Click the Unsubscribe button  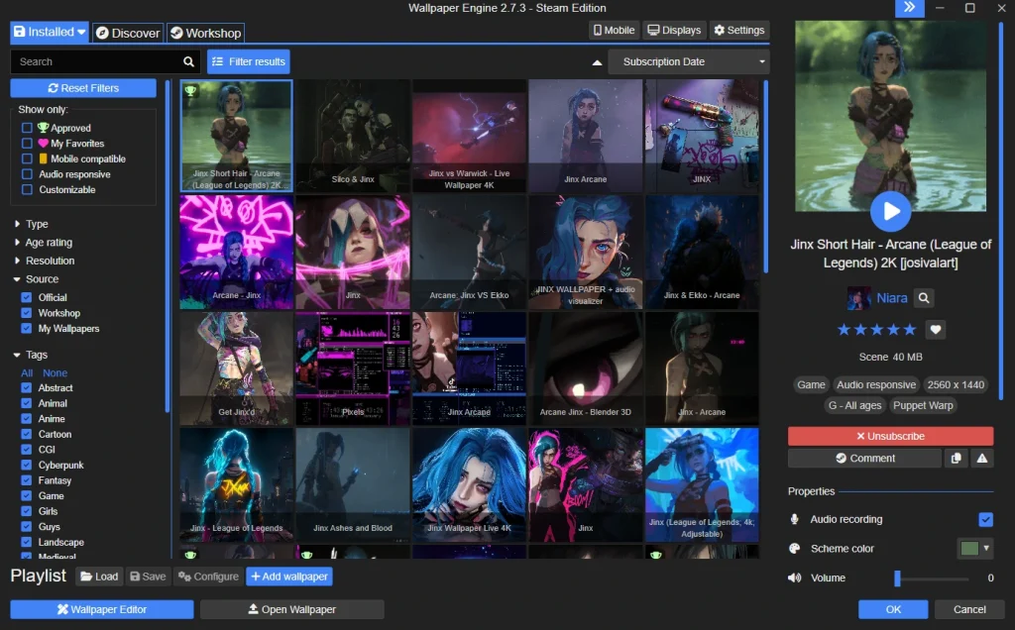click(x=890, y=436)
